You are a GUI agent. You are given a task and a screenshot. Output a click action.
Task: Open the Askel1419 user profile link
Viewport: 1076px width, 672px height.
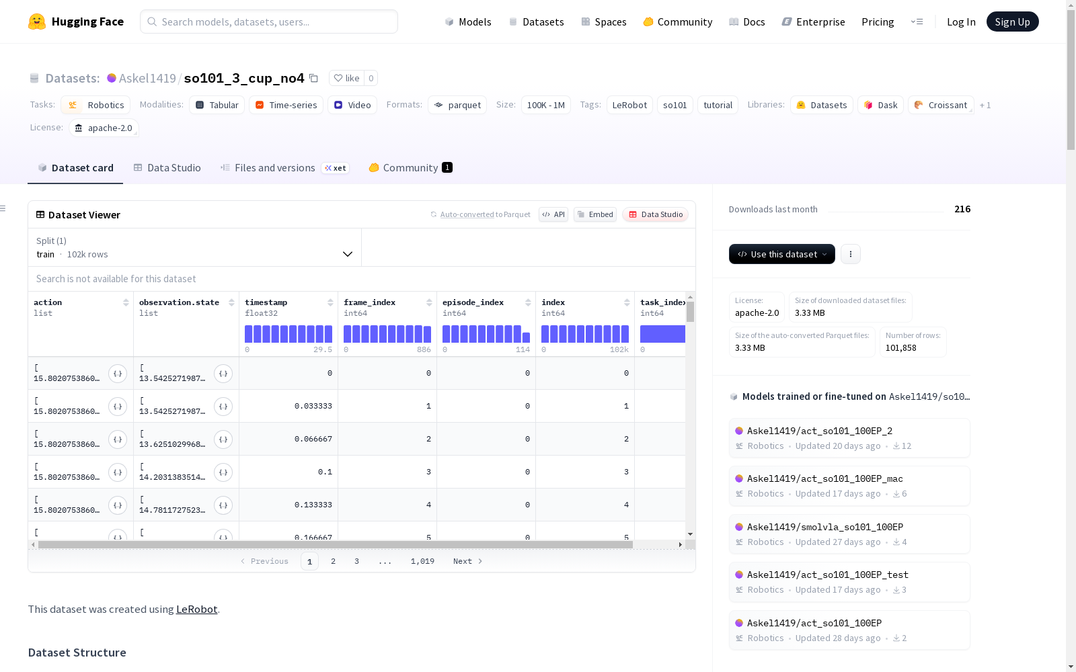tap(147, 78)
